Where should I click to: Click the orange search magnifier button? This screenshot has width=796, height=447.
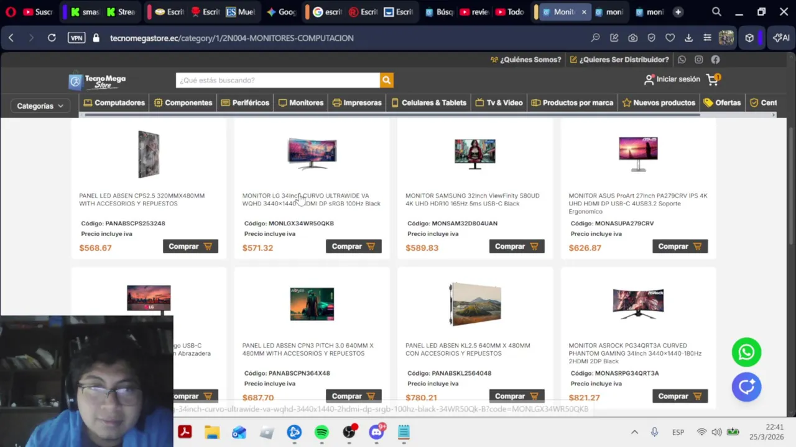point(387,80)
